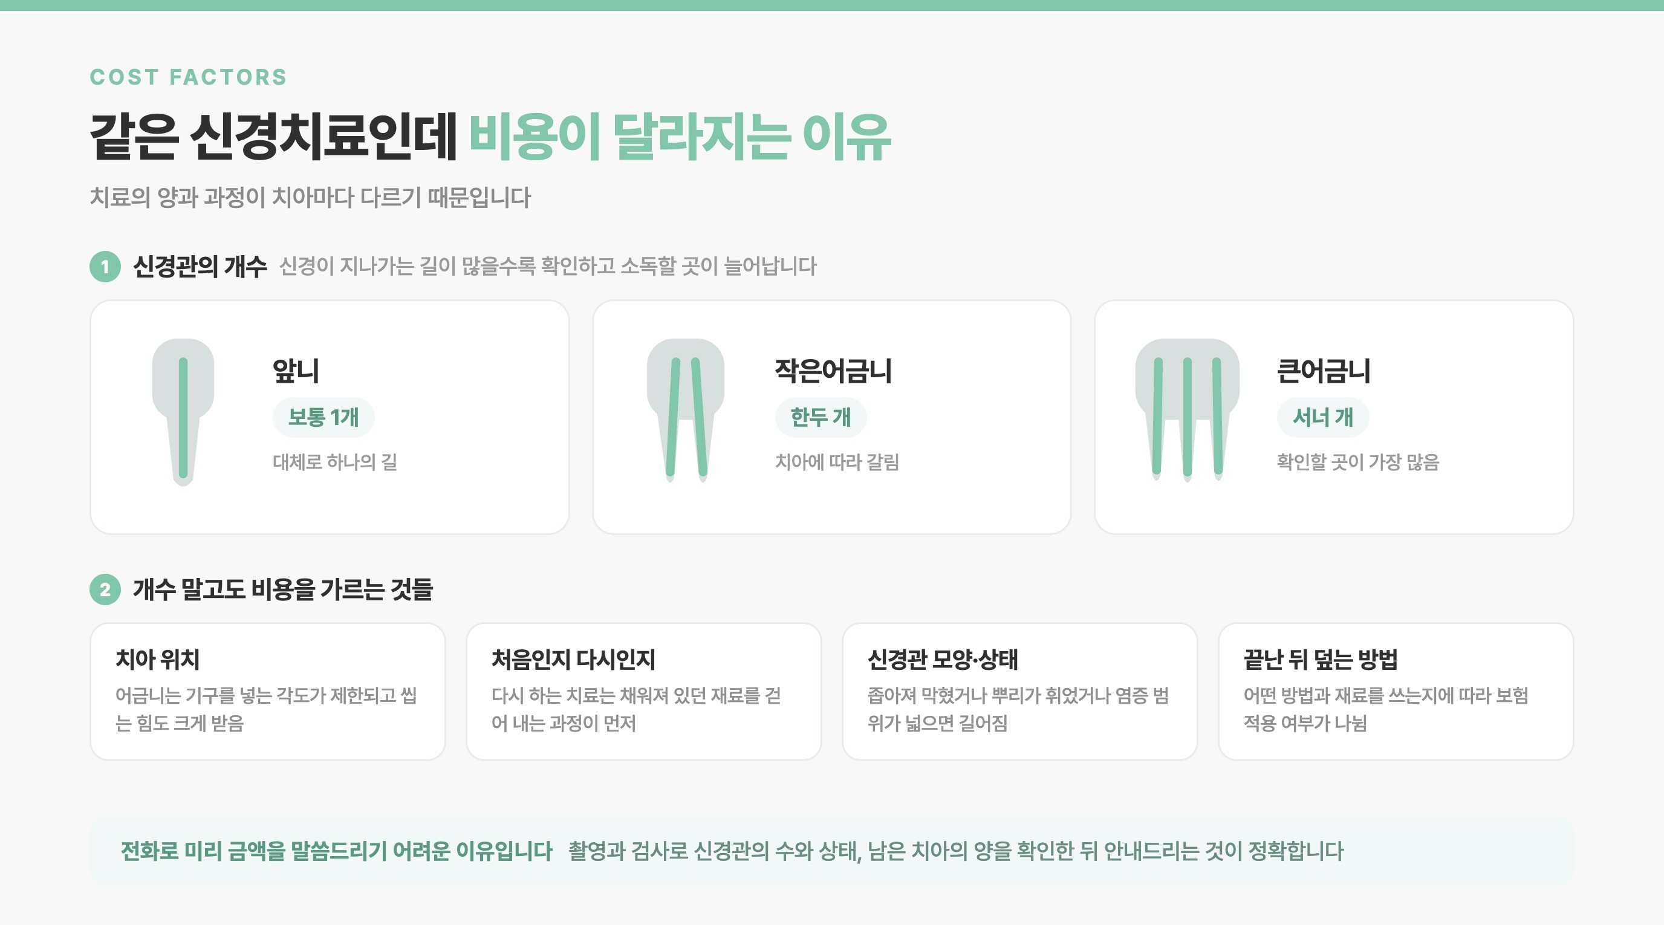
Task: Open the '처음인지 다시인지' factor card
Action: coord(643,691)
